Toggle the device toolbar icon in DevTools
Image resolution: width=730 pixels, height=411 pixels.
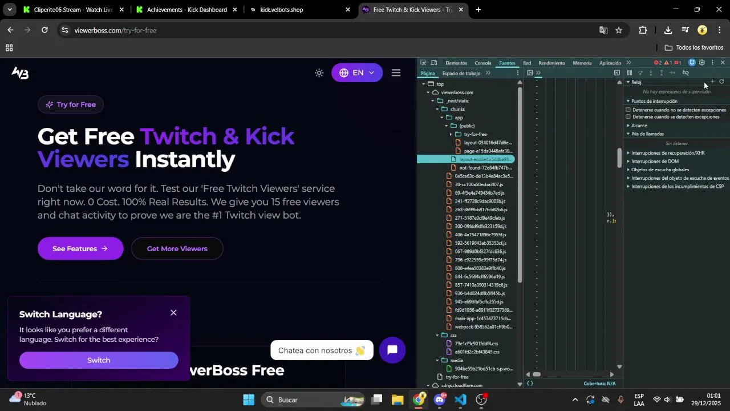pos(434,63)
